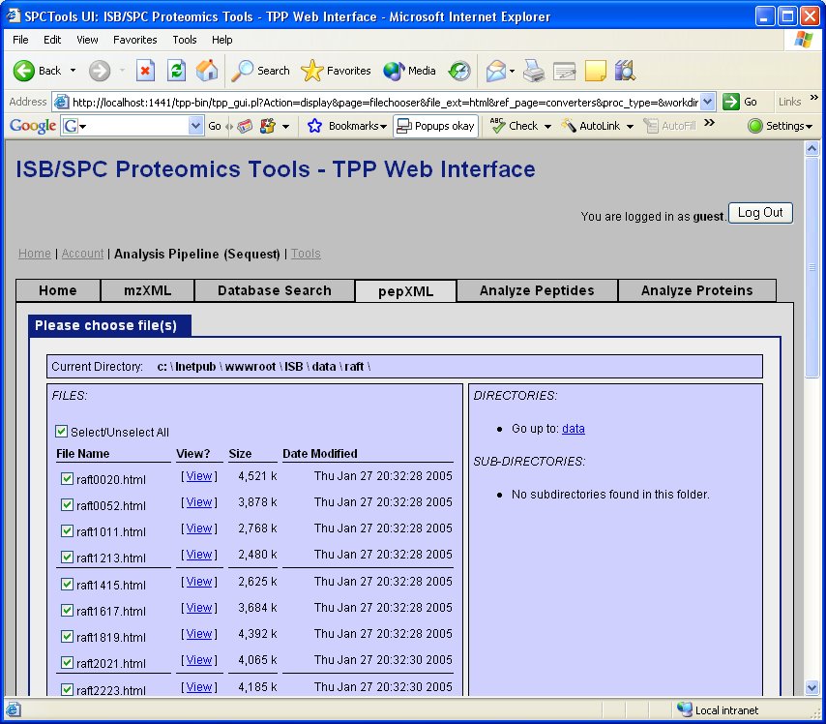Switch to the Analyze Proteins tab

click(696, 289)
